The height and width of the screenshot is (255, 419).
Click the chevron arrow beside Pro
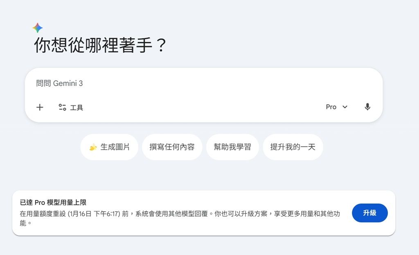(345, 107)
